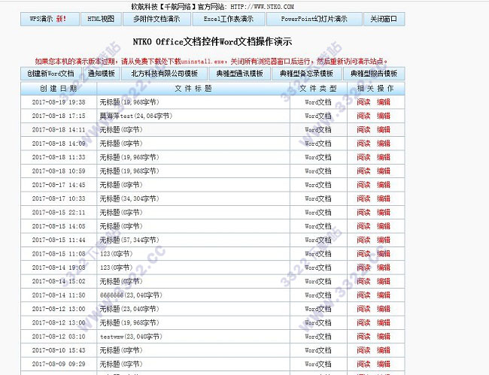
Task: Click 阅读 for 2017-08-19 19:38 row
Action: pyautogui.click(x=363, y=102)
